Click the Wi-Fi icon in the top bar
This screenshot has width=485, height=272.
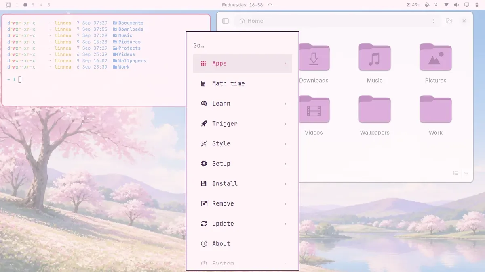pos(446,5)
